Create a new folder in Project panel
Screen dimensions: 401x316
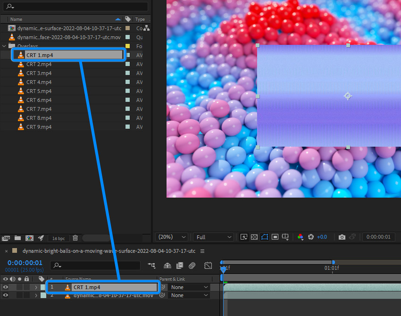(x=17, y=238)
